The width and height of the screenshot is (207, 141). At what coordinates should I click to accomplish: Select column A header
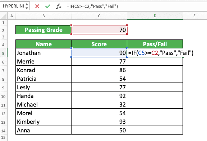pos(11,16)
